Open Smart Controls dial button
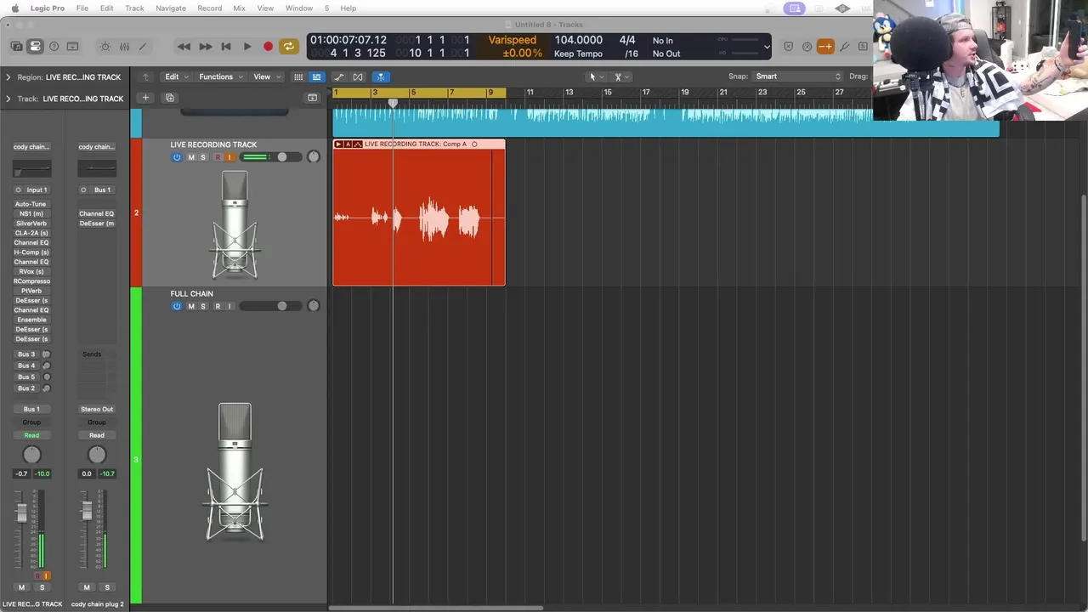The width and height of the screenshot is (1088, 612). point(105,47)
